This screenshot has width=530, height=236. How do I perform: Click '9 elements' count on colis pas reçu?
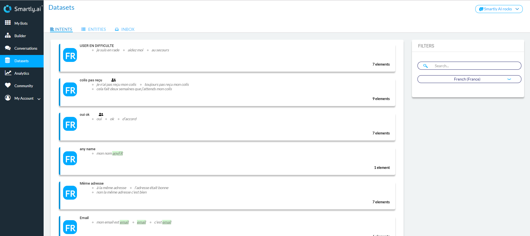381,99
